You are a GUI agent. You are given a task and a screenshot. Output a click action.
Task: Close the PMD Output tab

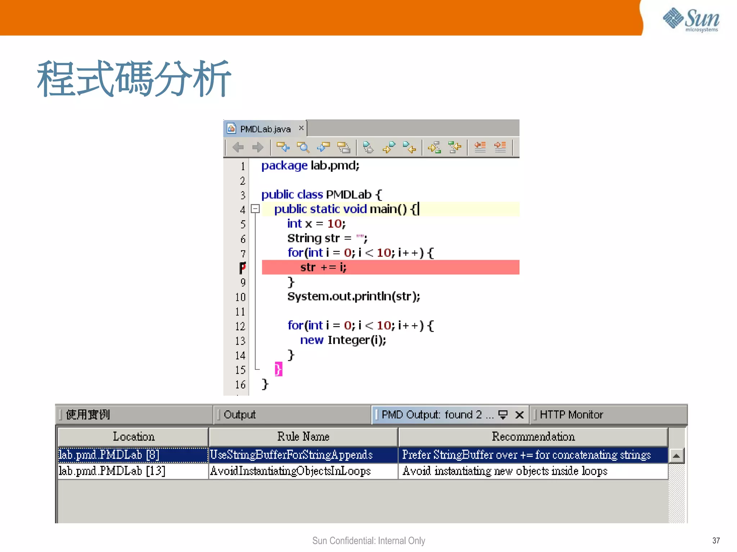(519, 415)
